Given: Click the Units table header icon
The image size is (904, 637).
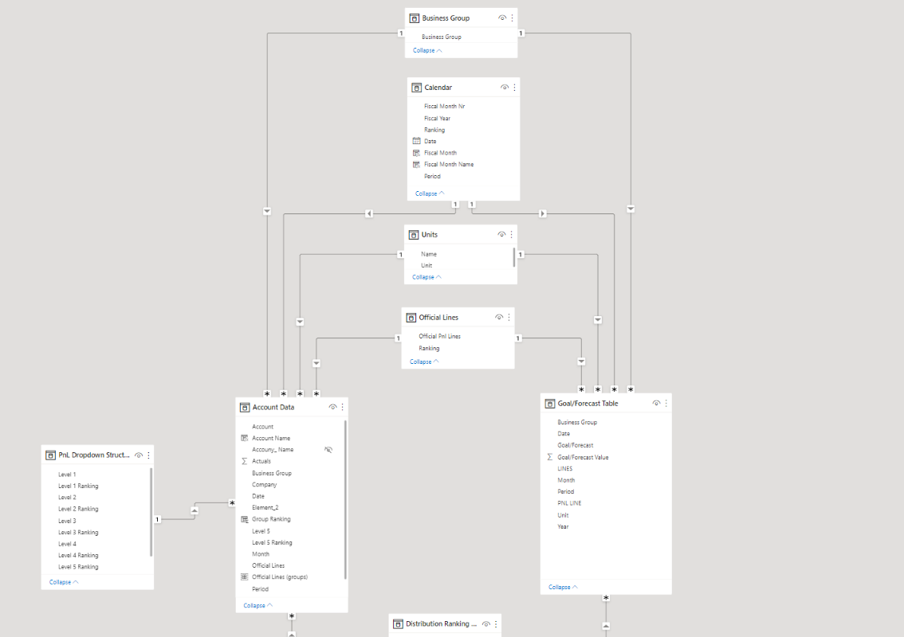Looking at the screenshot, I should point(414,235).
